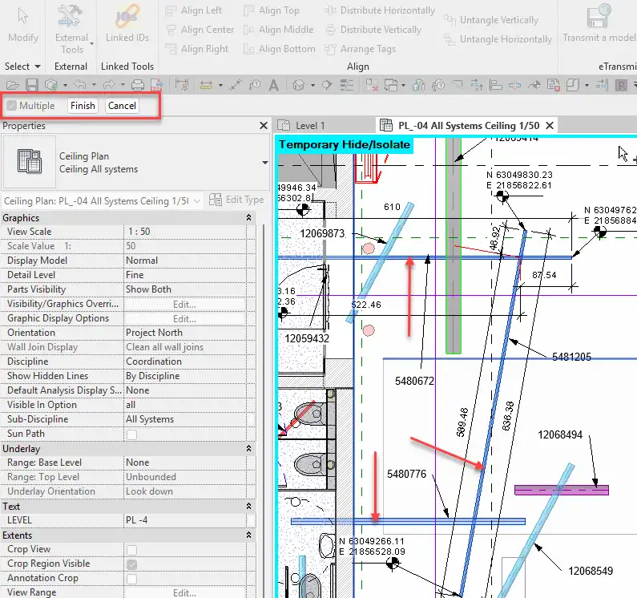Enable the Sun Path checkbox

pyautogui.click(x=131, y=434)
